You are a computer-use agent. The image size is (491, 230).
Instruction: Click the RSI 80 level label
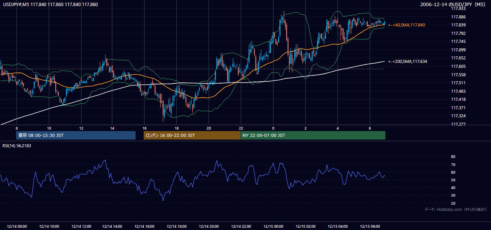[453, 157]
